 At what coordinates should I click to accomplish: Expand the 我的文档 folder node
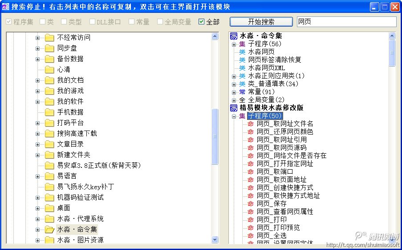pos(38,80)
